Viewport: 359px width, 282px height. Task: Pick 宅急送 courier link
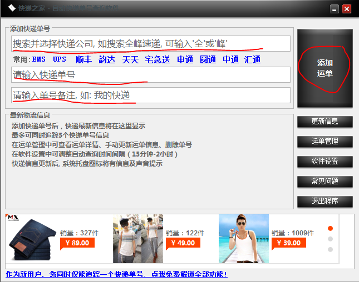tap(158, 59)
